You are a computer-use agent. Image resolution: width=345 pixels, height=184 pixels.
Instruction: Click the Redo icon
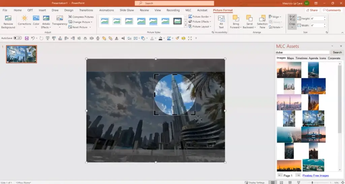(41, 38)
